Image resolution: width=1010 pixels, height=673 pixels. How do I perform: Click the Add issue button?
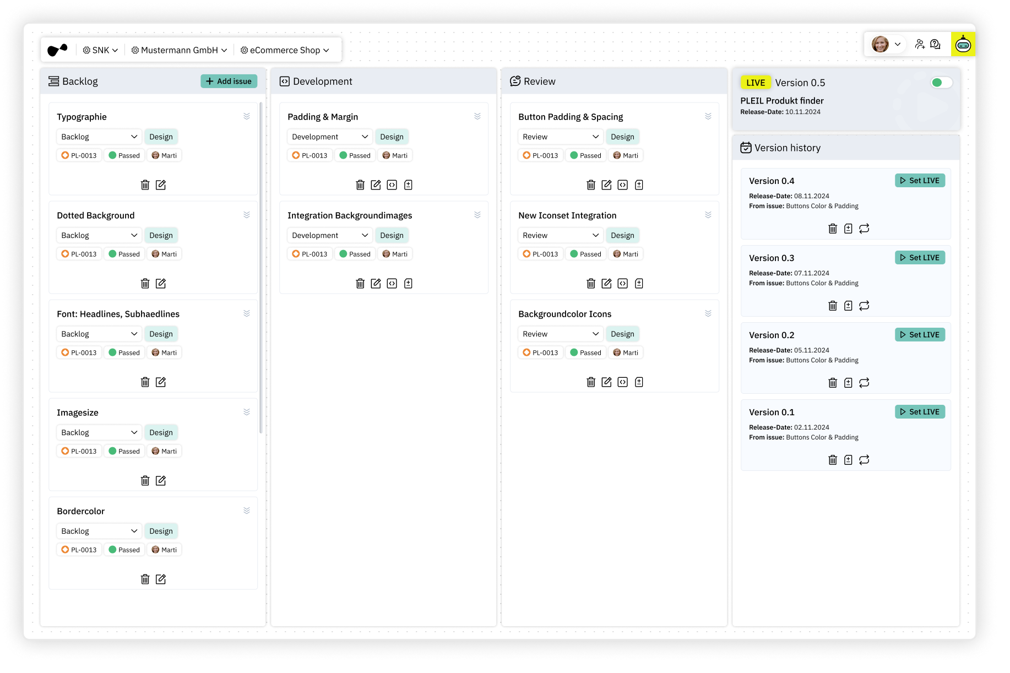pyautogui.click(x=229, y=81)
